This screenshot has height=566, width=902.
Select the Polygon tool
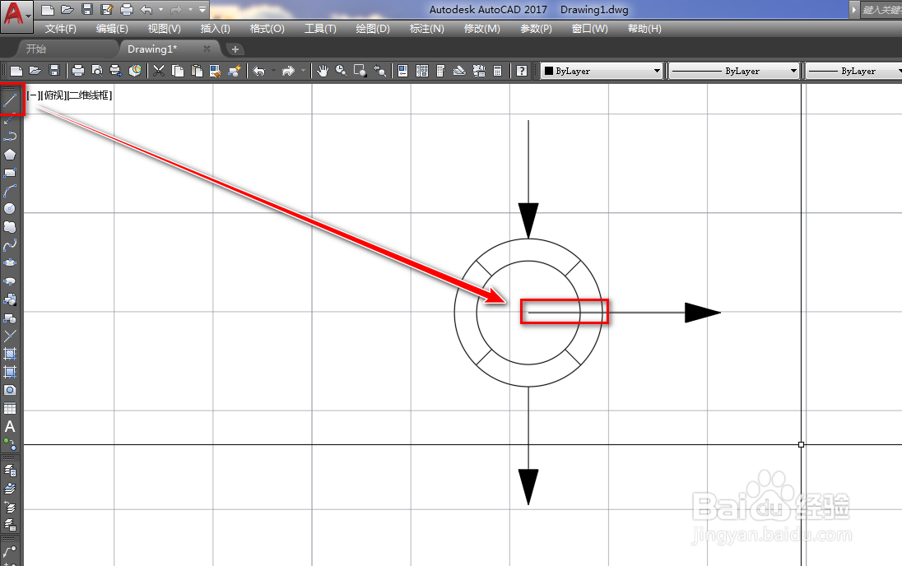(x=10, y=155)
